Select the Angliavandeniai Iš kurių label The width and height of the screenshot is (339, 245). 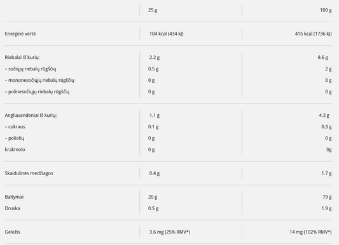click(31, 116)
